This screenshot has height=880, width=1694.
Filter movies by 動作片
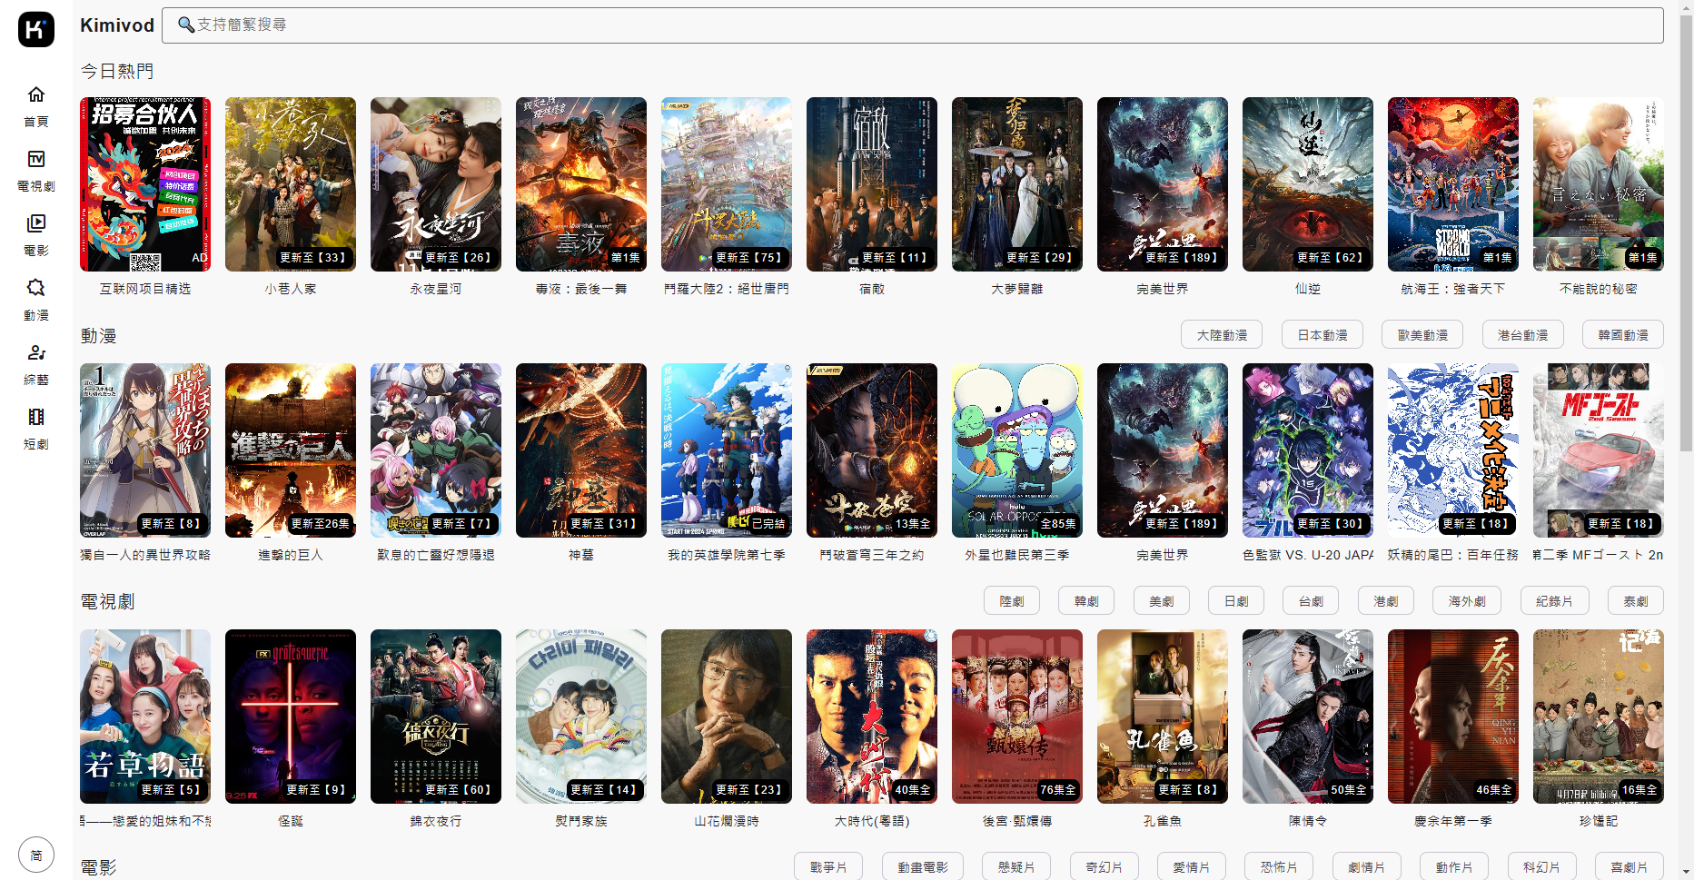pos(1454,867)
